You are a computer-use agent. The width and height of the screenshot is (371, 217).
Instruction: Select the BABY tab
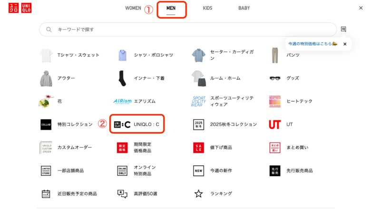click(244, 8)
